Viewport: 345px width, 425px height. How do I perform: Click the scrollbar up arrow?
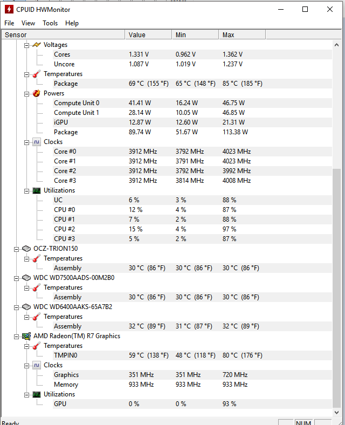pos(336,45)
